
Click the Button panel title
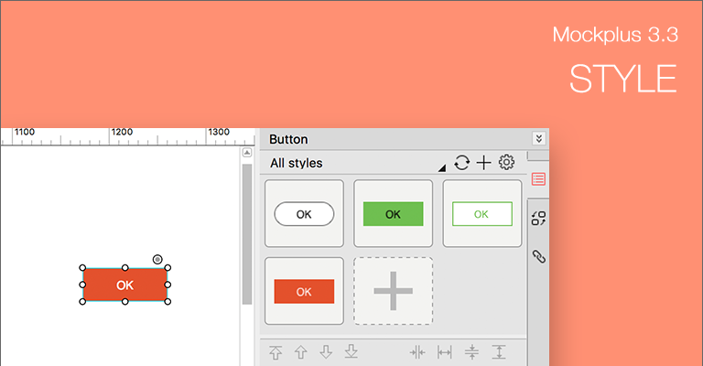point(288,139)
